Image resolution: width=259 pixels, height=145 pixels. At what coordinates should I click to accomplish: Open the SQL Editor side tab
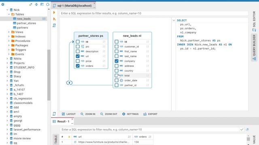pos(254,21)
